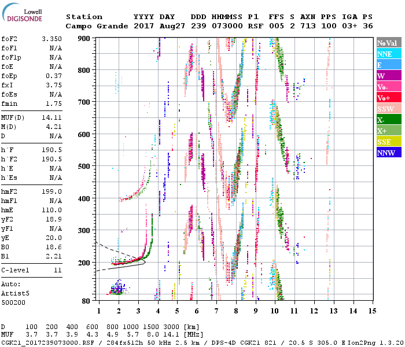Click the E blue legend swatch
Screen dimensions: 405x347
[389, 65]
